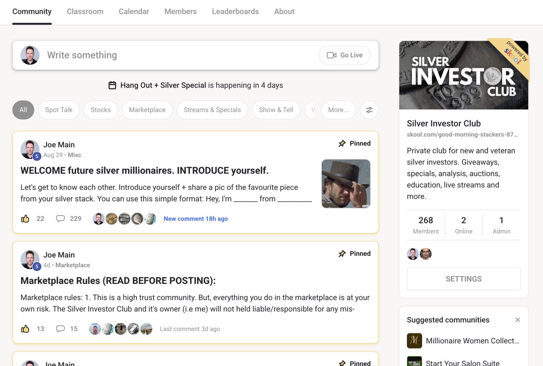Open the Community tab
Viewport: 543px width, 366px height.
pos(32,12)
